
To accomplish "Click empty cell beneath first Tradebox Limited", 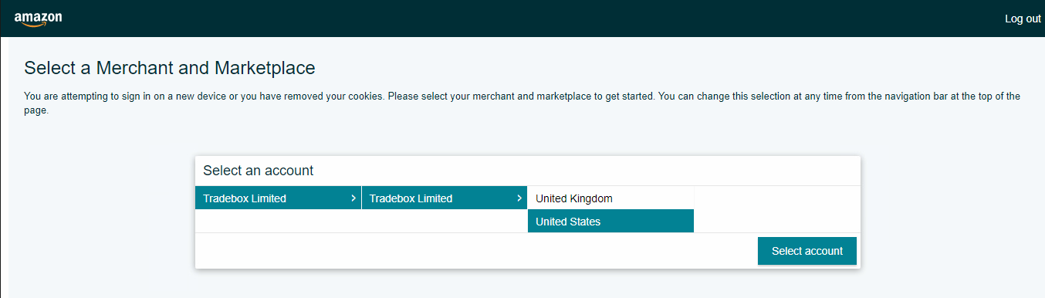I will coord(278,221).
